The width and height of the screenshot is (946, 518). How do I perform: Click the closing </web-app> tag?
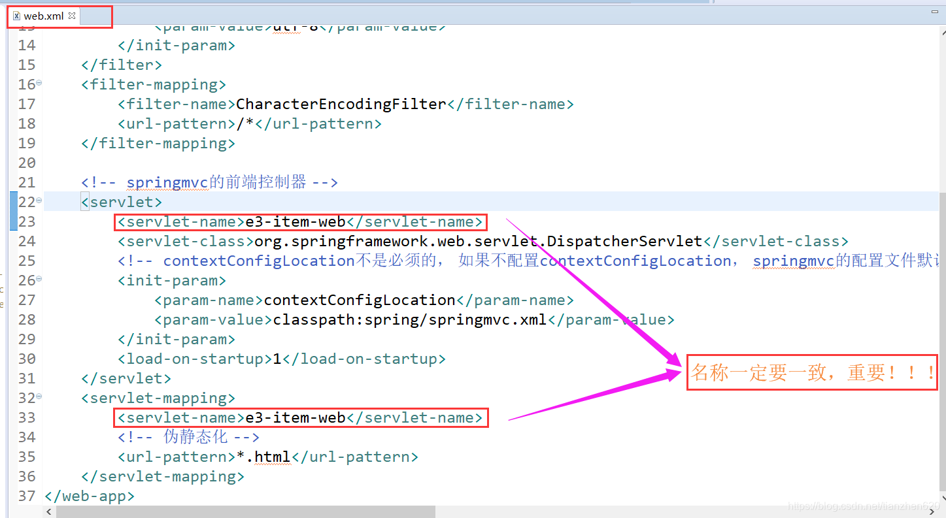90,496
